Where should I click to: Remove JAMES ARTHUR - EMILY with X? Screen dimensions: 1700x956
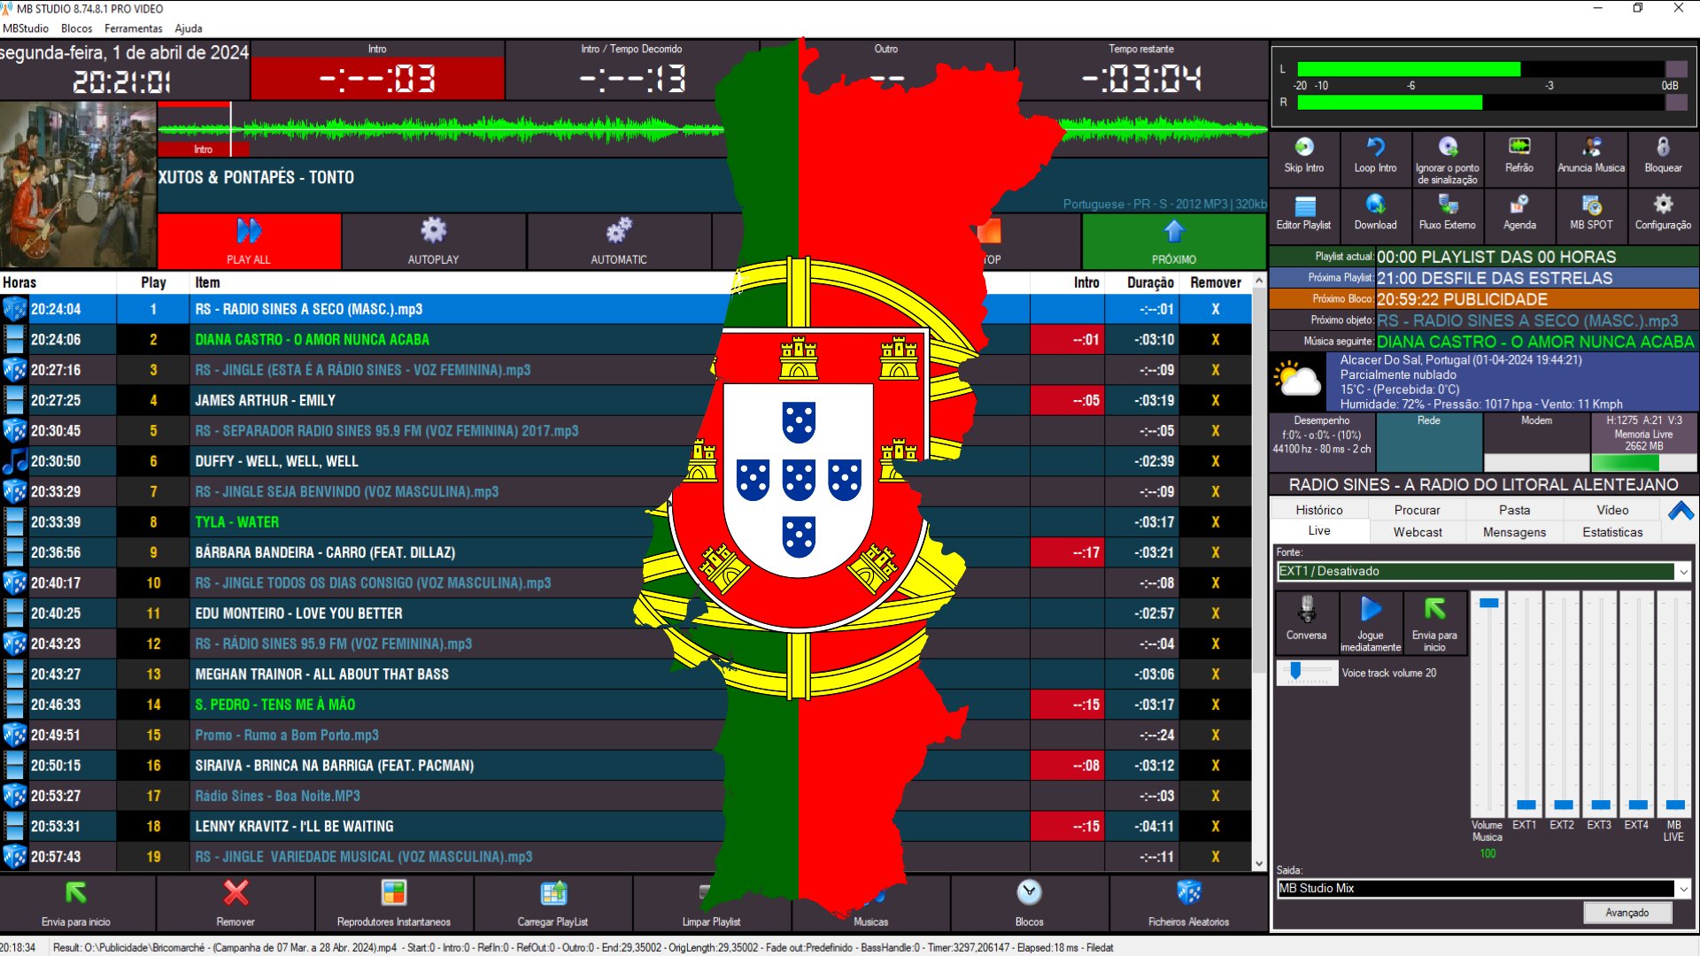(1215, 401)
